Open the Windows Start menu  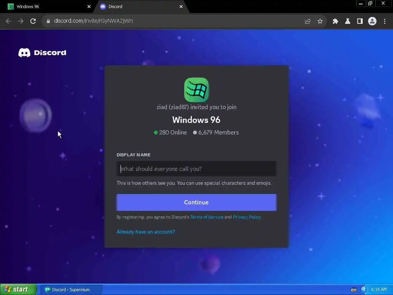(x=18, y=290)
